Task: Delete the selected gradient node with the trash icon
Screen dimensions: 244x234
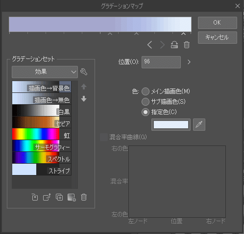Action: (187, 45)
